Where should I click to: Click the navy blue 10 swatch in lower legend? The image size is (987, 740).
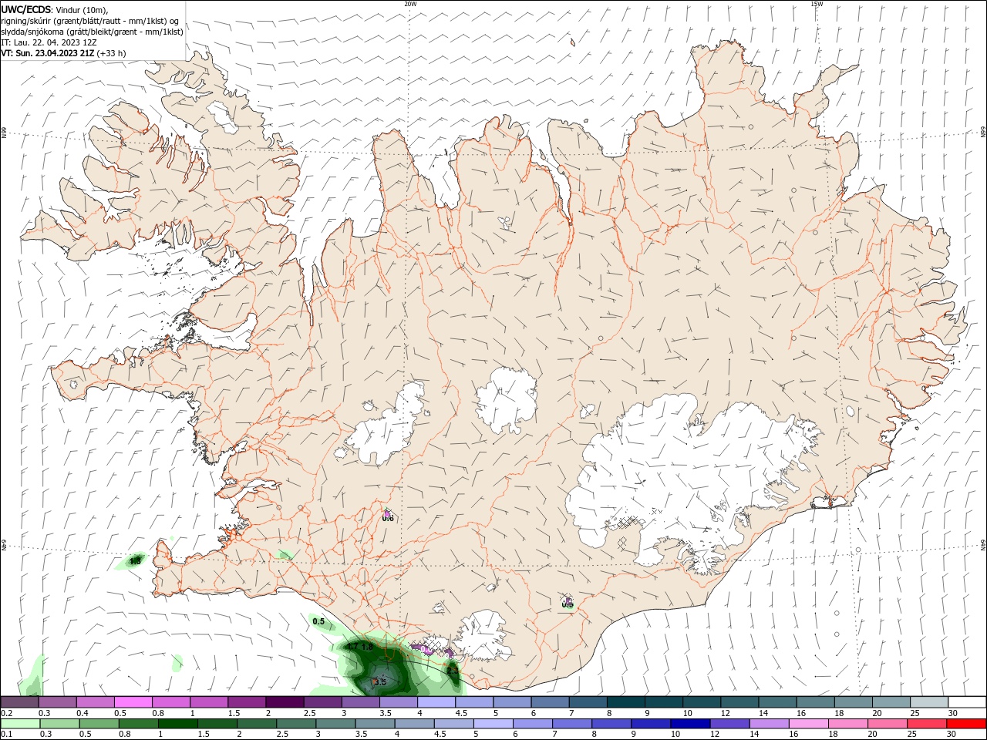pyautogui.click(x=690, y=724)
